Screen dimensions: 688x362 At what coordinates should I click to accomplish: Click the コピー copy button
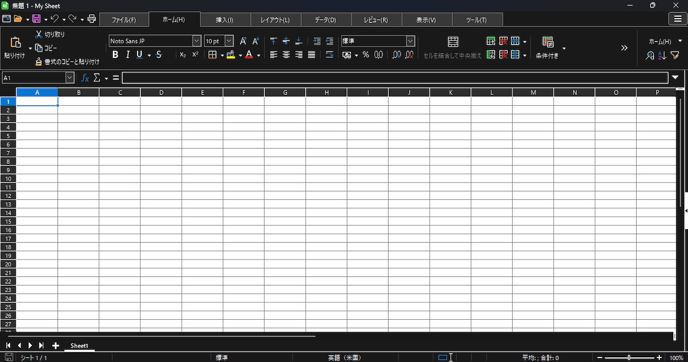(46, 48)
